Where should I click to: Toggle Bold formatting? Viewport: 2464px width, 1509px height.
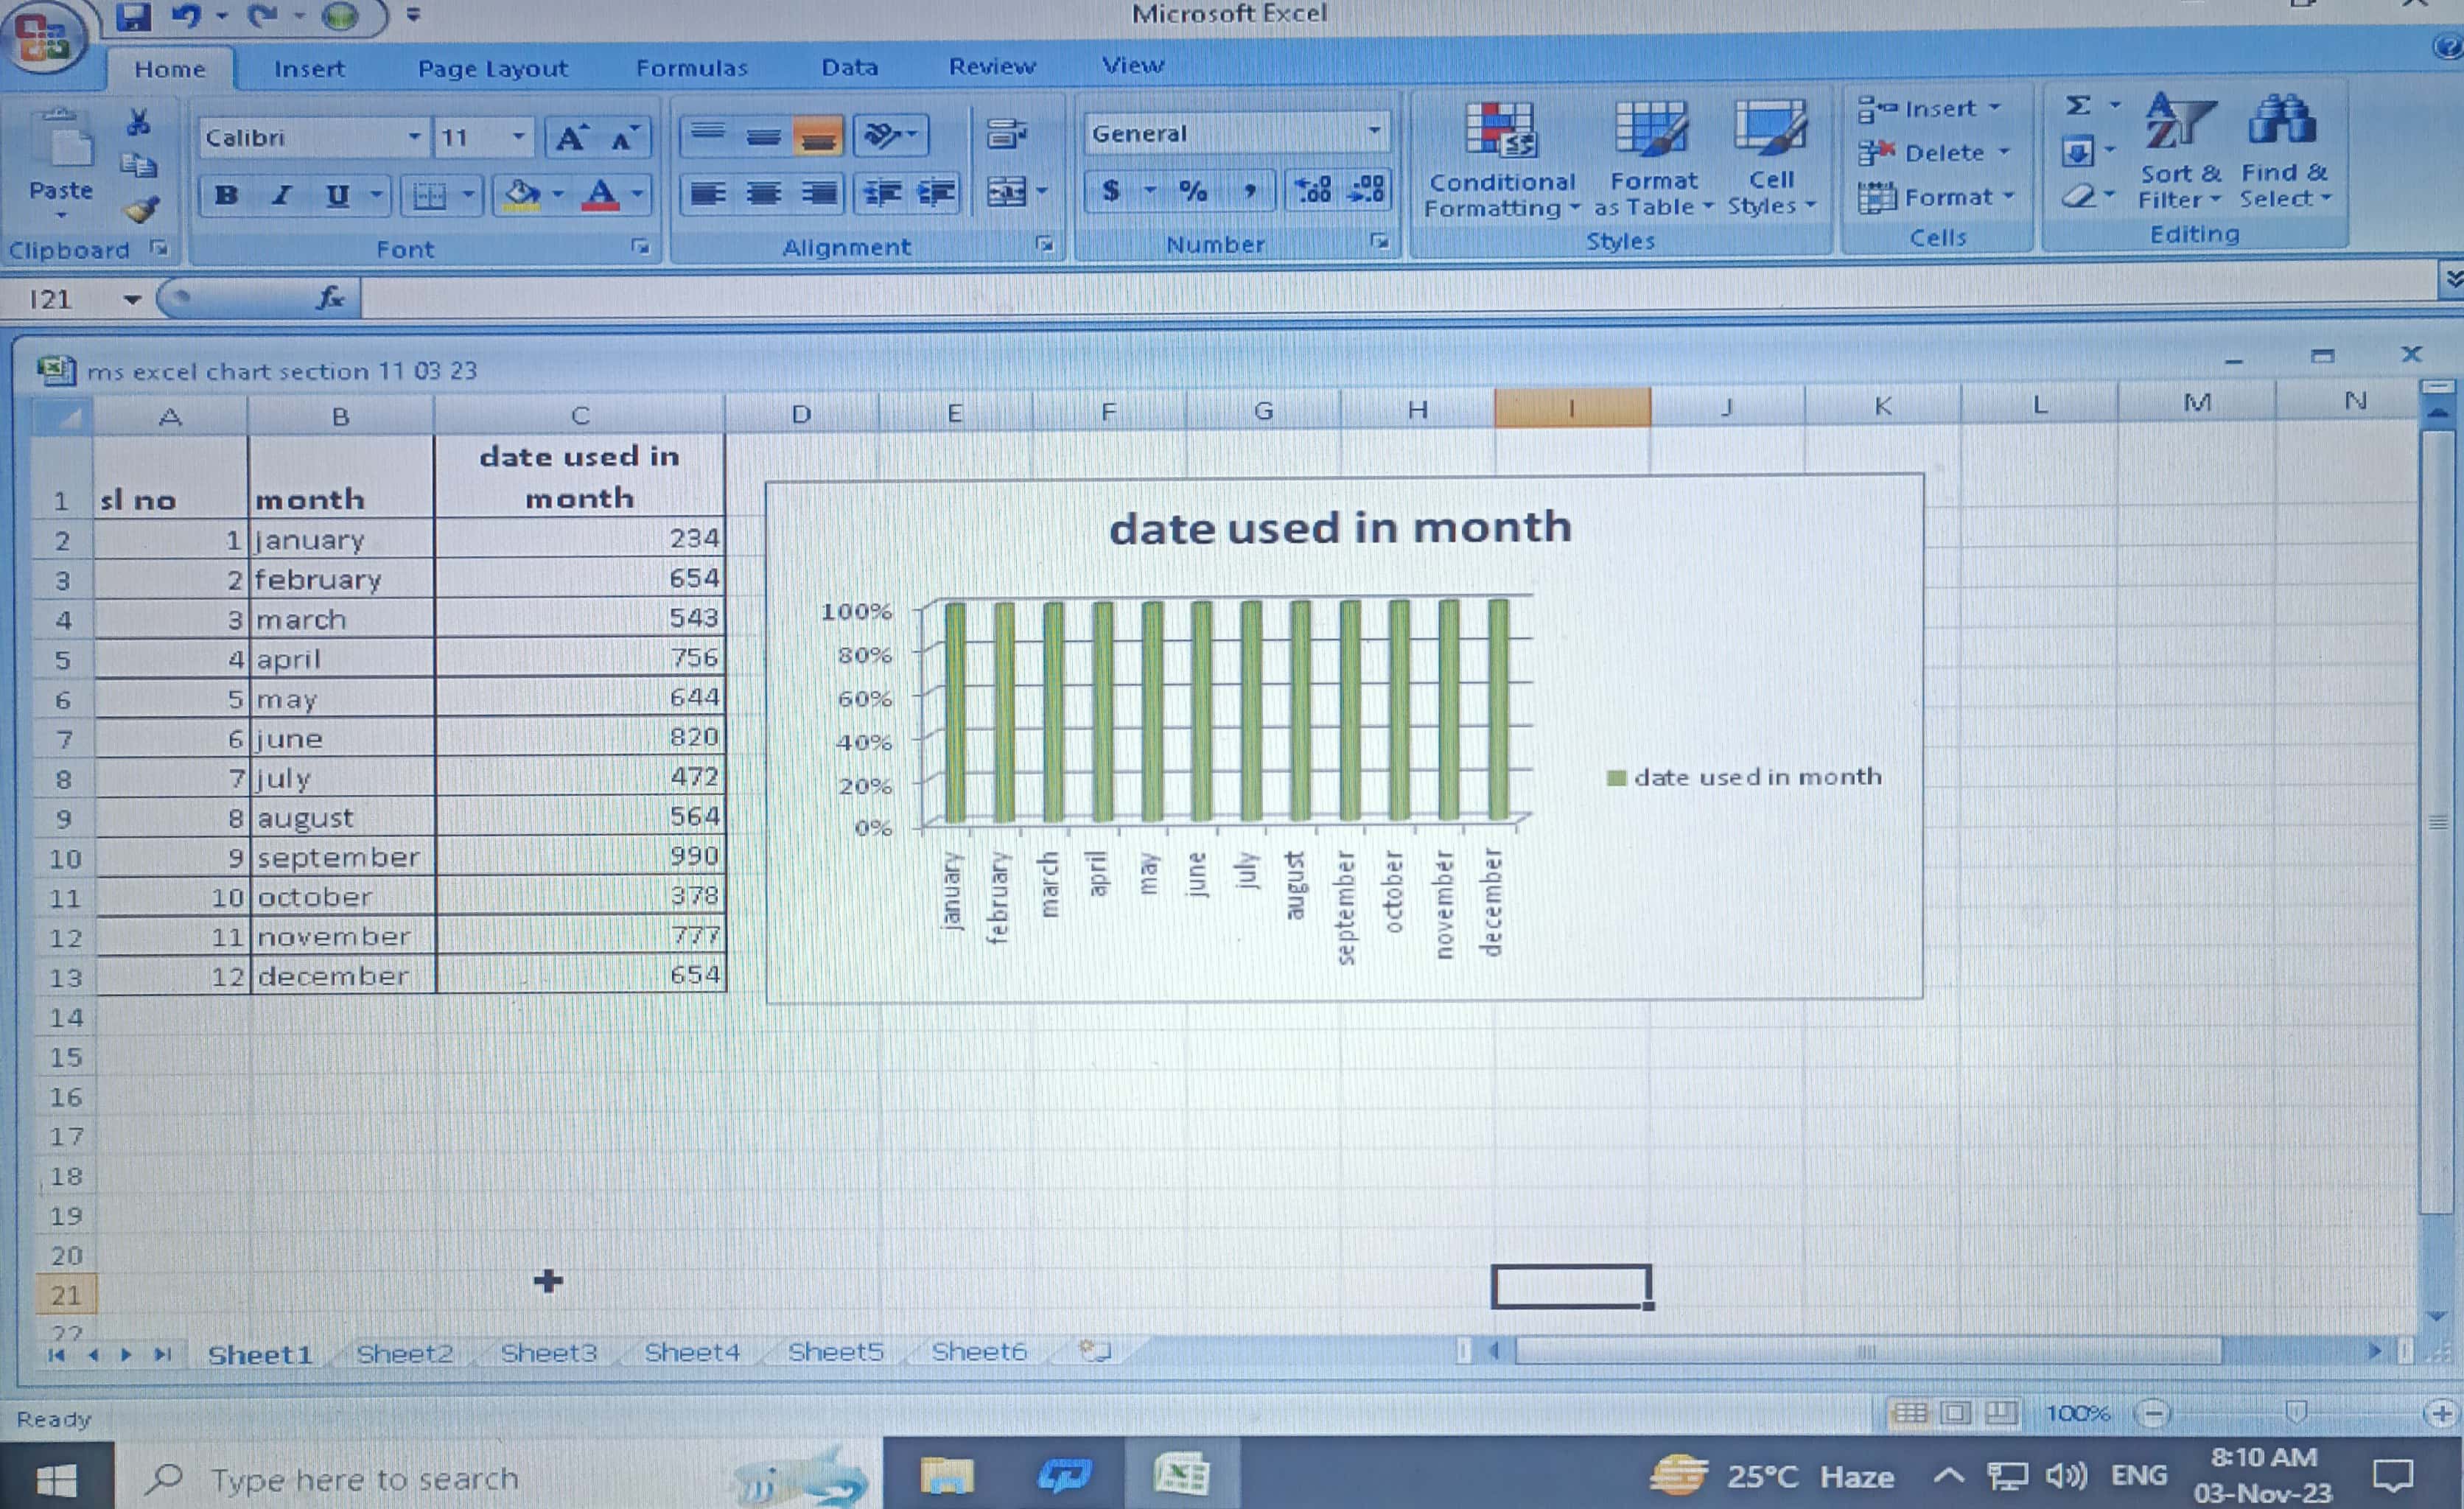point(227,195)
